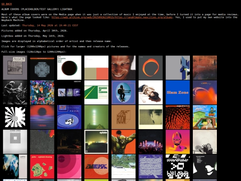This screenshot has width=241, height=181.
Task: Enlarge the green muscular figure on orange cover
Action: coord(124,142)
